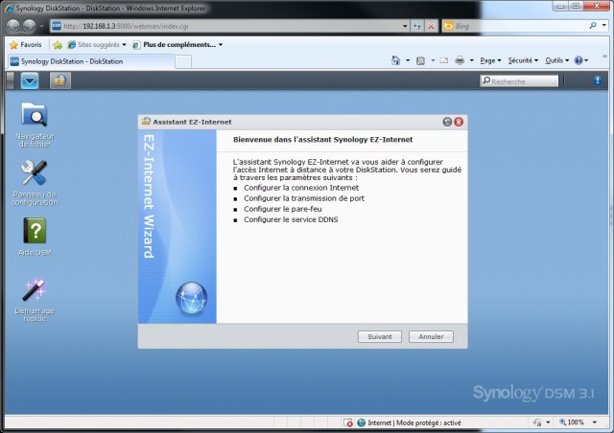Screen dimensions: 614x433
Task: Click the search field in DSM toolbar
Action: click(519, 81)
